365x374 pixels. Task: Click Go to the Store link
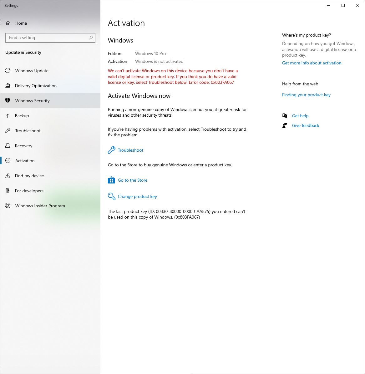click(x=133, y=180)
